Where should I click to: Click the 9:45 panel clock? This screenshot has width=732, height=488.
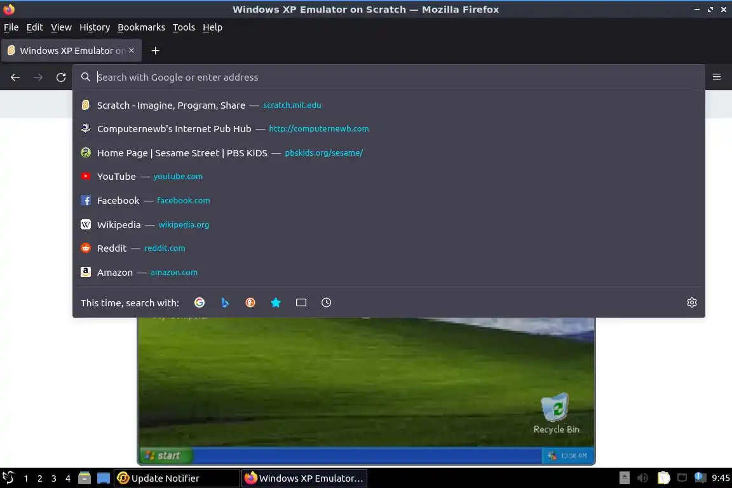[721, 478]
